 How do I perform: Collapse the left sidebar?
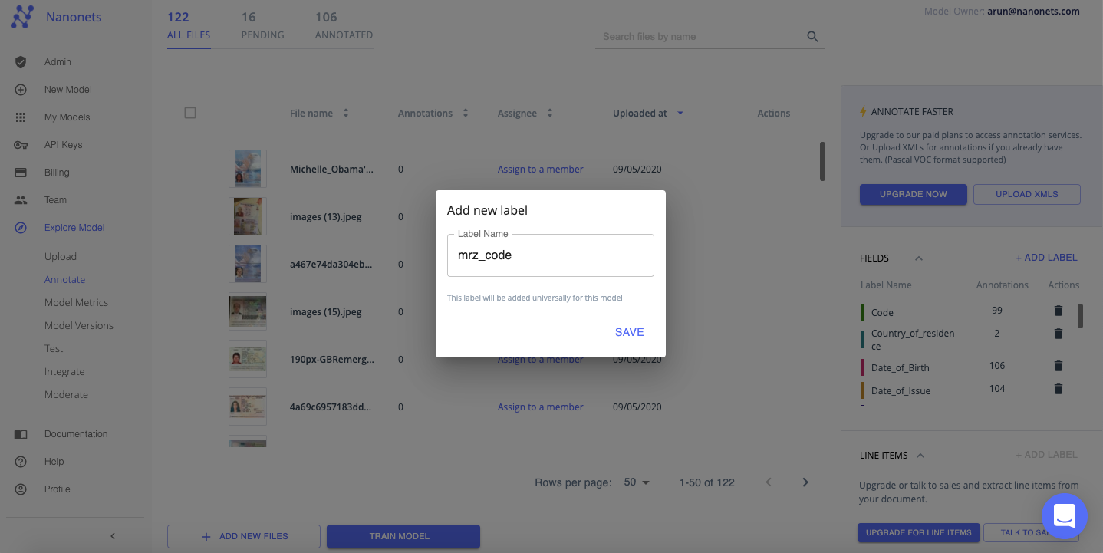tap(113, 536)
